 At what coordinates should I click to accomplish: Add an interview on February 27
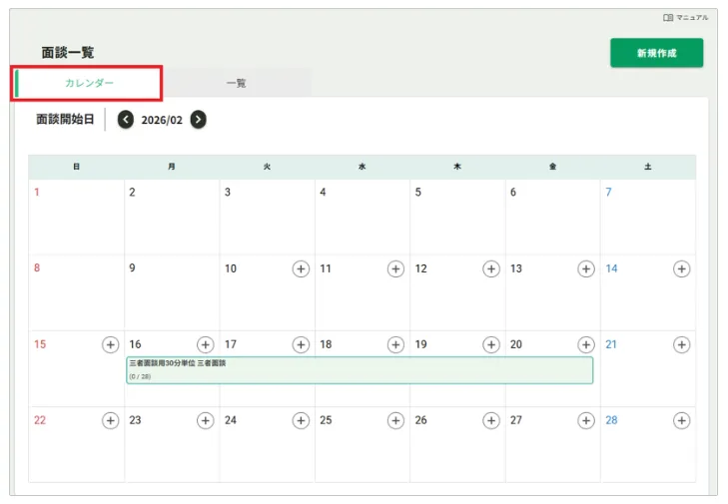pyautogui.click(x=586, y=420)
